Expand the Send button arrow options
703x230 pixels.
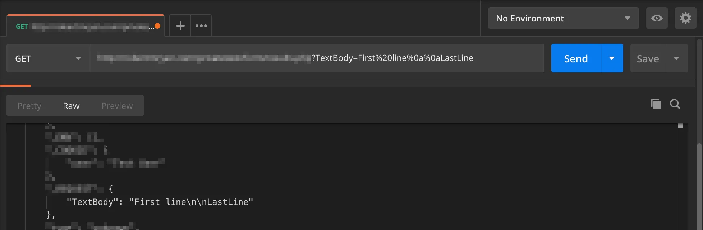click(x=612, y=58)
